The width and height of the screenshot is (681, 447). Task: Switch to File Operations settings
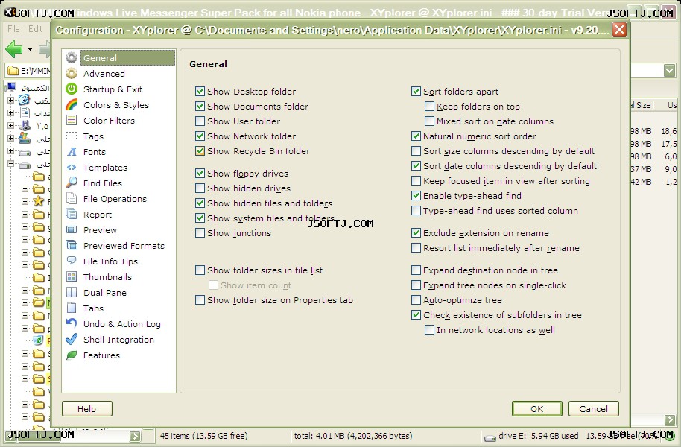115,198
